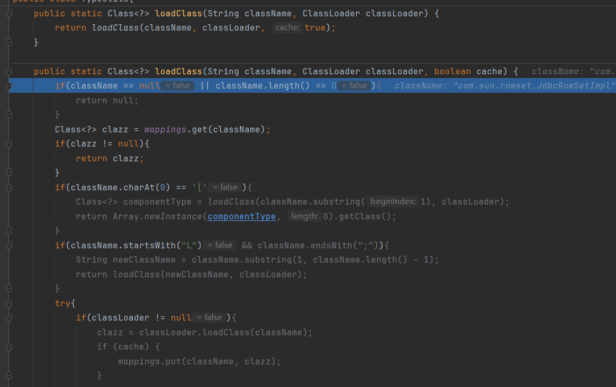This screenshot has height=387, width=616.
Task: Click fold end marker after 'return null;'
Action: click(x=8, y=114)
